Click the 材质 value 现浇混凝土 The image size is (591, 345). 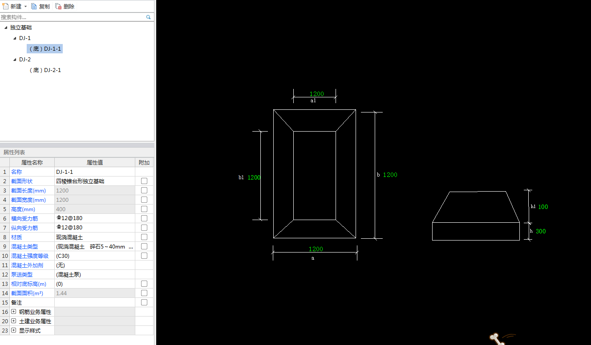[x=95, y=237]
